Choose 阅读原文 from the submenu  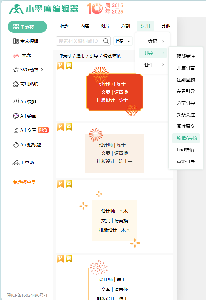pos(186,126)
